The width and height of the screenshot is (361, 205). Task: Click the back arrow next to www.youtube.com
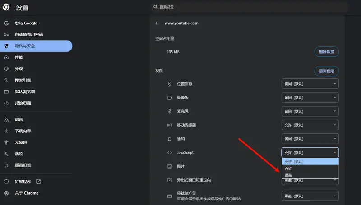[157, 23]
